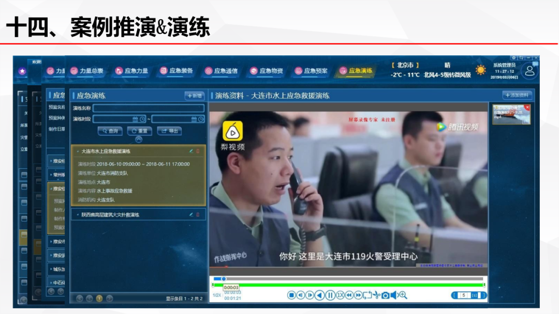The width and height of the screenshot is (559, 314).
Task: Open 应急装备 tab
Action: click(176, 70)
